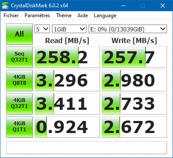Open the Fichier menu
Viewport: 173px width, 158px height.
(11, 15)
